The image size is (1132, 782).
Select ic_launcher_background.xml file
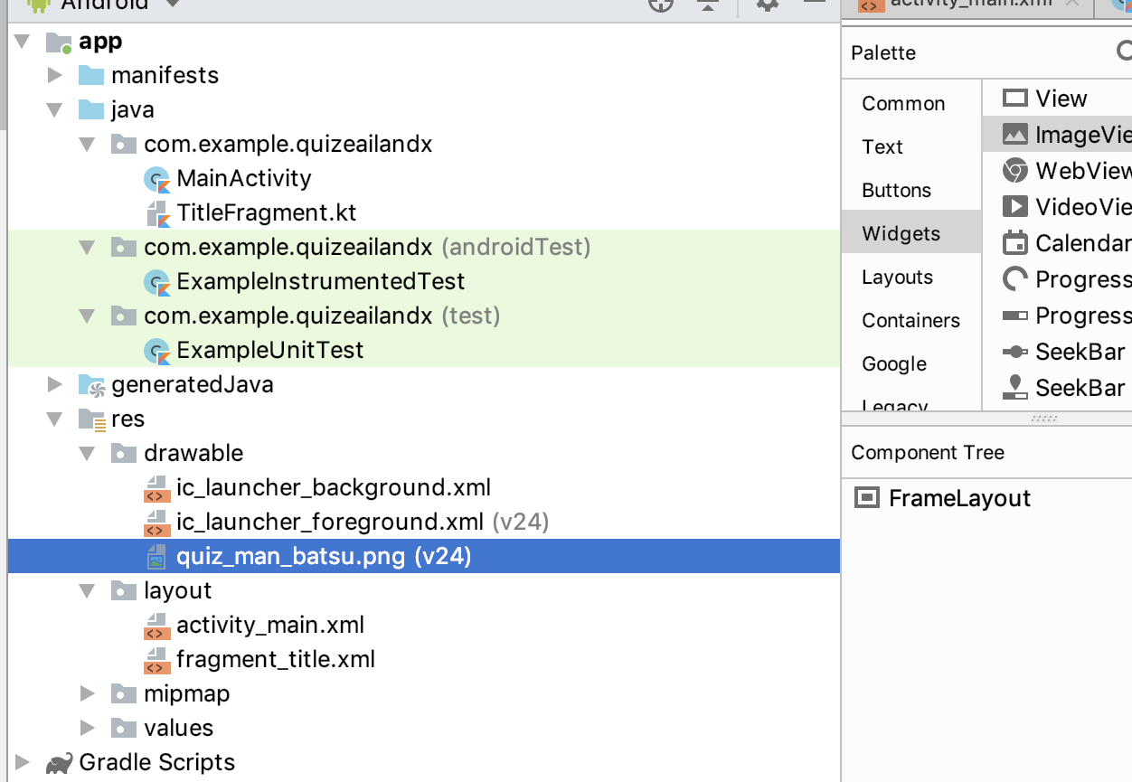(334, 488)
